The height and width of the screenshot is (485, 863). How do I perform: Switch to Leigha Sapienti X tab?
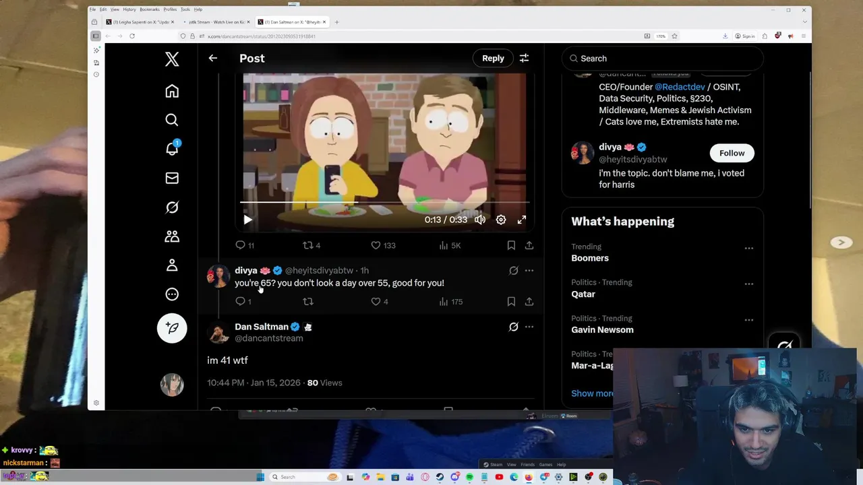tap(141, 22)
